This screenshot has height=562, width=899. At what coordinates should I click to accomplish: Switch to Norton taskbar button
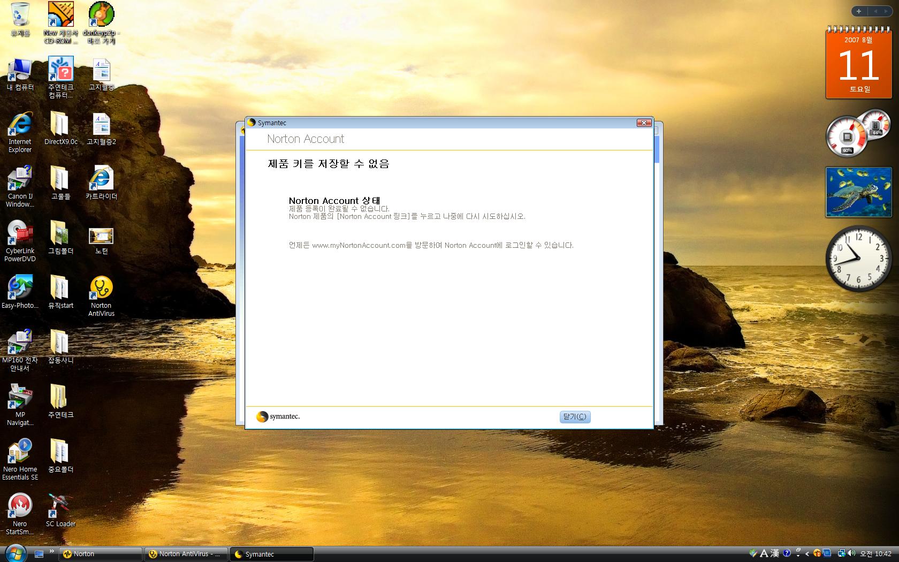pos(100,554)
